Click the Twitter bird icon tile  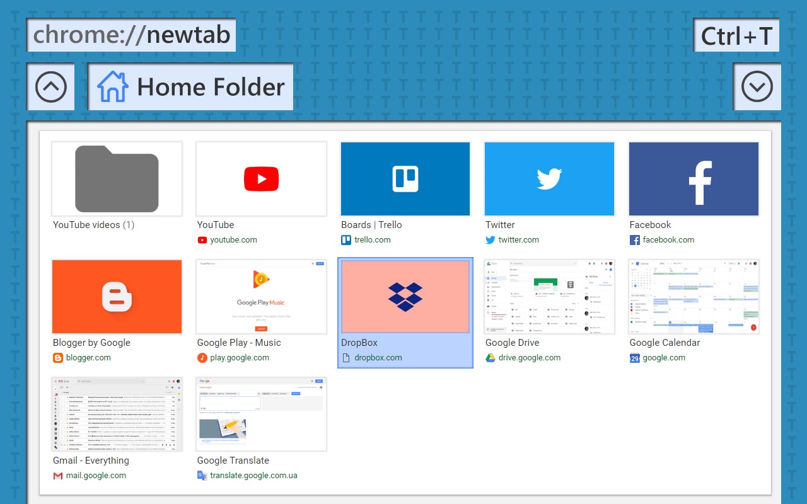coord(549,178)
